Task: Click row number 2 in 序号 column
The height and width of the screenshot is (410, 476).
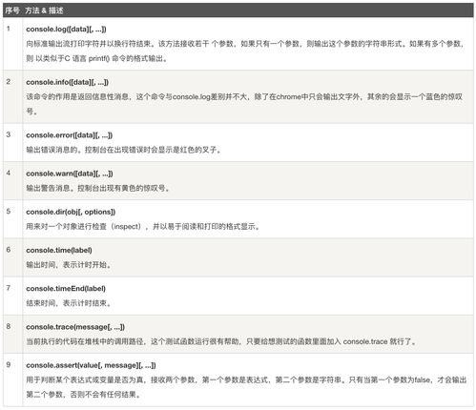Action: click(x=9, y=82)
